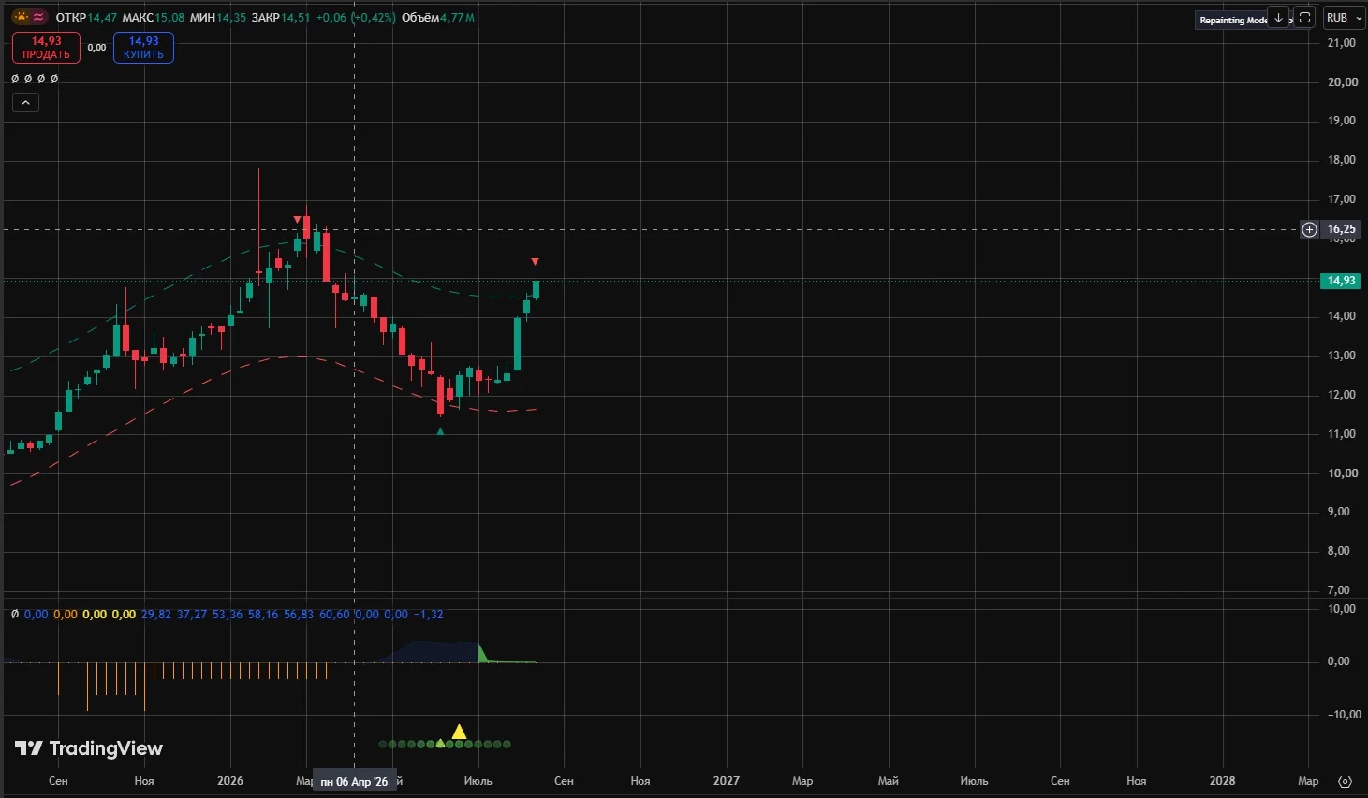Collapse the indicator legend with the chevron-up button
Image resolution: width=1368 pixels, height=798 pixels.
tap(25, 103)
